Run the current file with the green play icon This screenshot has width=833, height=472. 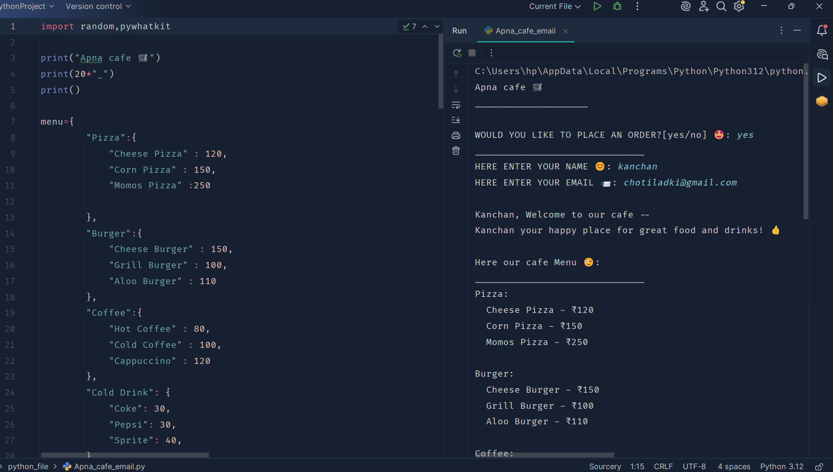click(x=597, y=6)
